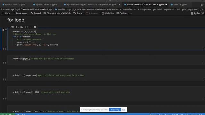Click Stop sharing in the Meet banner

tap(115, 110)
